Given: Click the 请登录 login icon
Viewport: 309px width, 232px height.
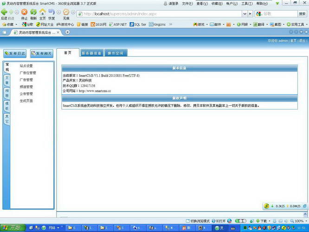Looking at the screenshot, I should (x=171, y=4).
